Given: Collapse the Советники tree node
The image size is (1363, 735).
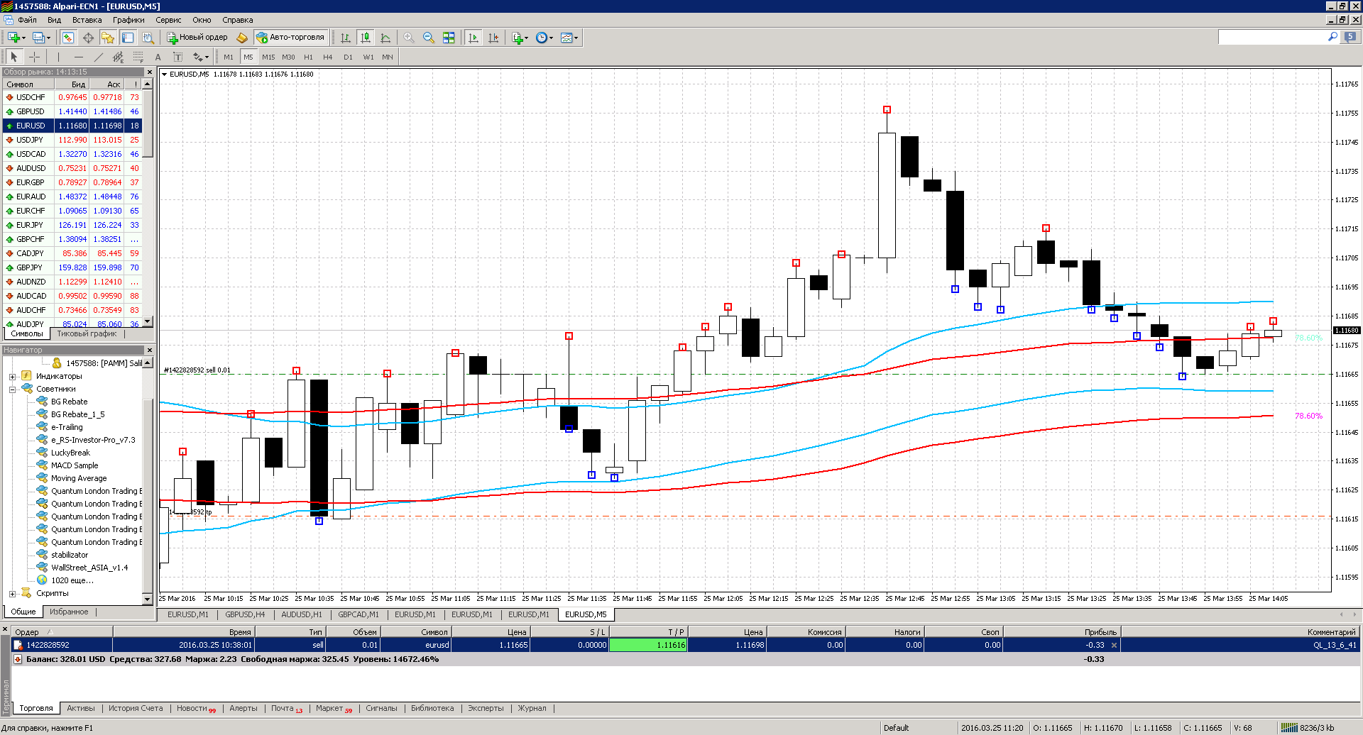Looking at the screenshot, I should point(12,389).
